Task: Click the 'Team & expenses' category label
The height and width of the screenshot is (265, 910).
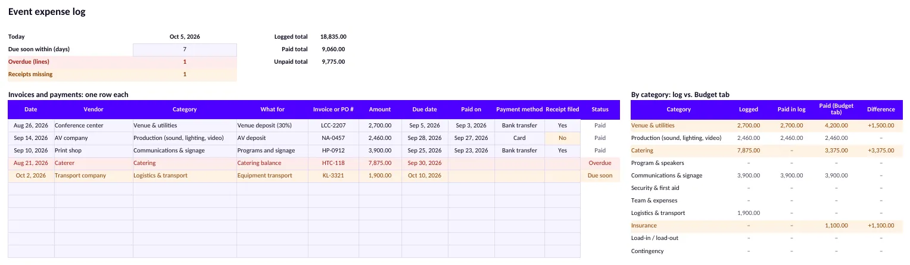Action: 654,201
